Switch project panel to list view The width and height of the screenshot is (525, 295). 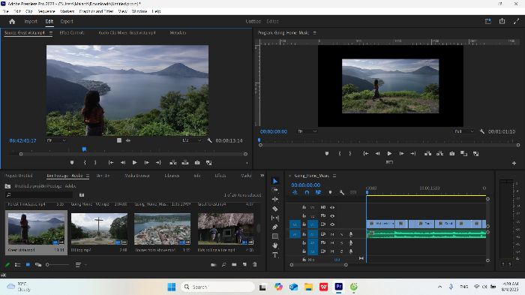click(18, 264)
